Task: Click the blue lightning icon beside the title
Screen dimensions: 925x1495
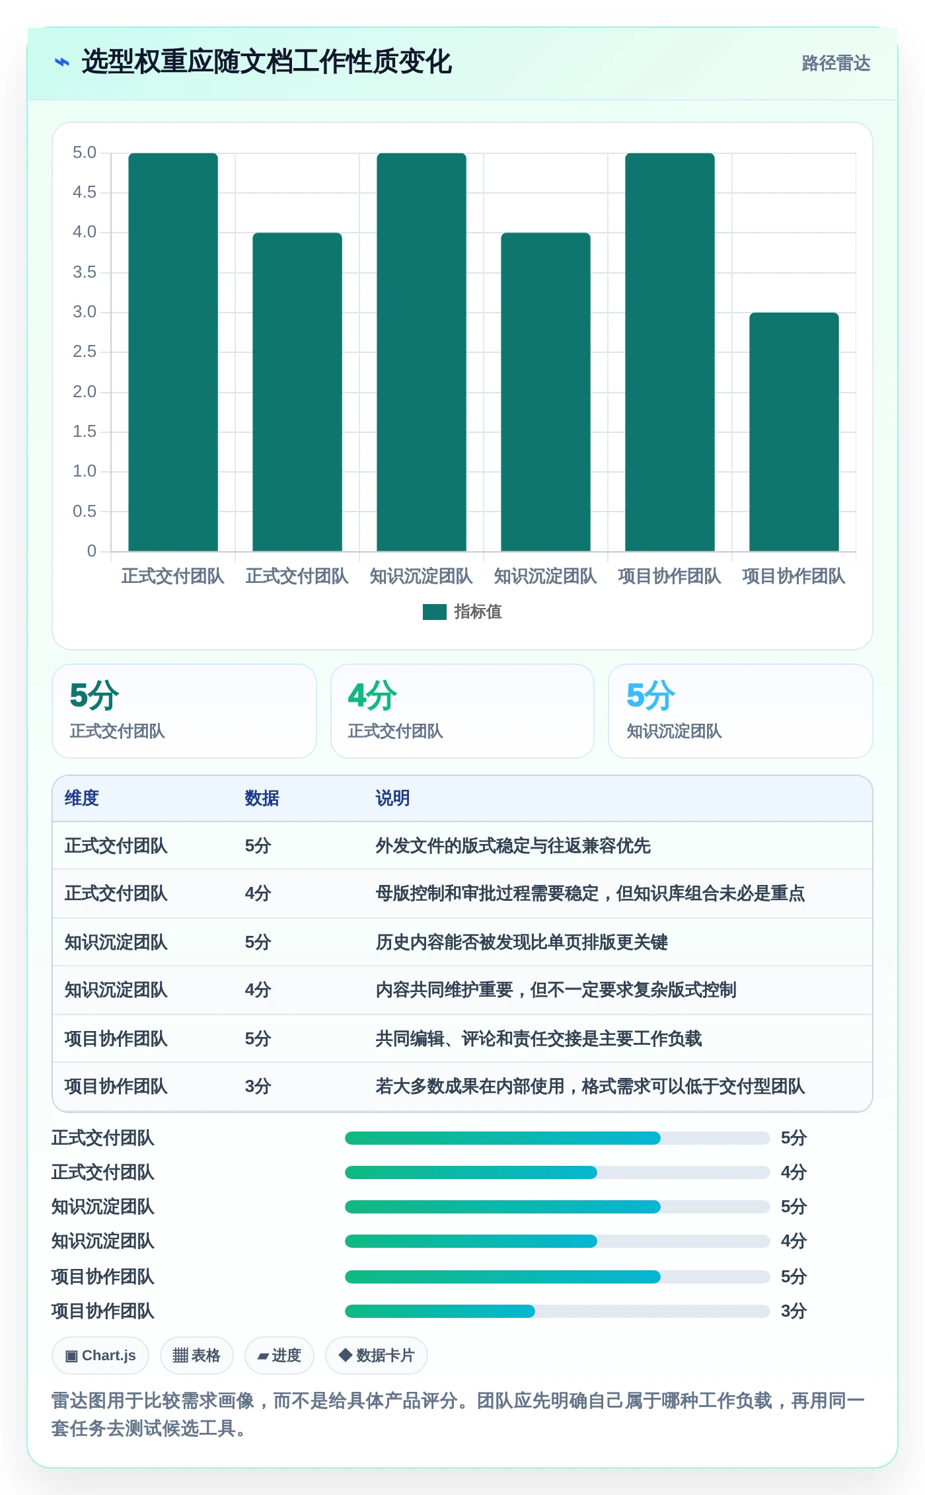Action: [x=62, y=63]
